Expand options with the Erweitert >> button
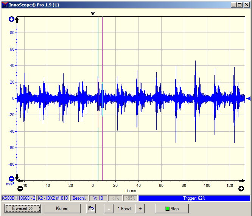 click(23, 208)
